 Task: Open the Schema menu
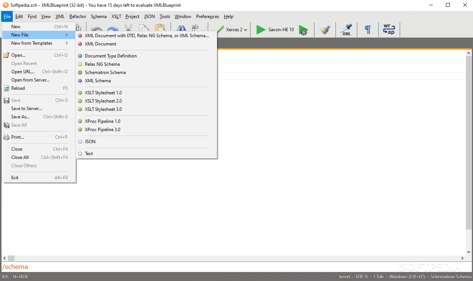99,17
